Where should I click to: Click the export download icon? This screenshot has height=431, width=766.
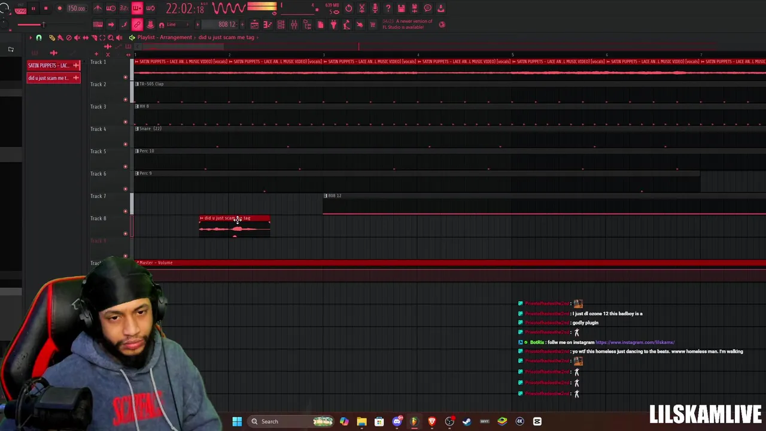tap(441, 8)
